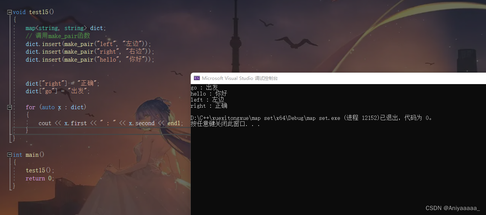This screenshot has width=486, height=215.
Task: Click the console window icon in title bar
Action: click(197, 78)
